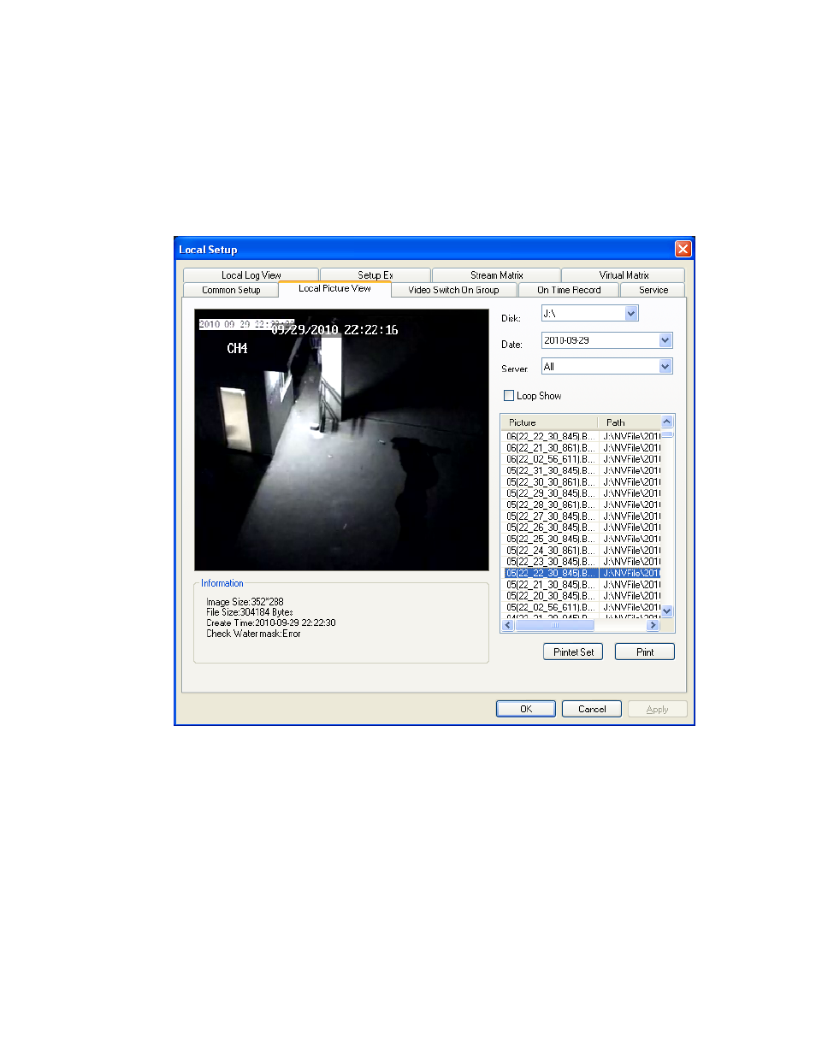Close the Local Setup dialog

(683, 249)
